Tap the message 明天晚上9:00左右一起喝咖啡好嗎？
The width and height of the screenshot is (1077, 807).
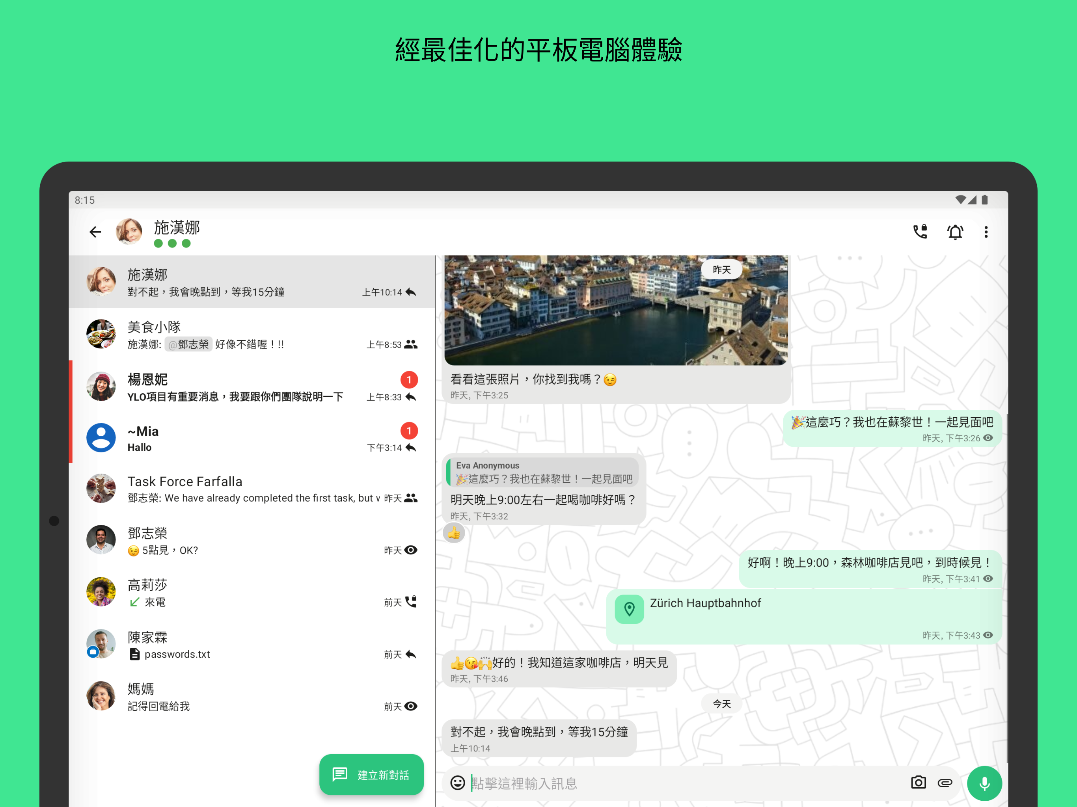543,500
